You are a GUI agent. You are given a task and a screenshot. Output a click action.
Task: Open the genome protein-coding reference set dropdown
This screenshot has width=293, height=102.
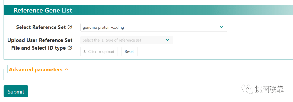tap(154, 27)
